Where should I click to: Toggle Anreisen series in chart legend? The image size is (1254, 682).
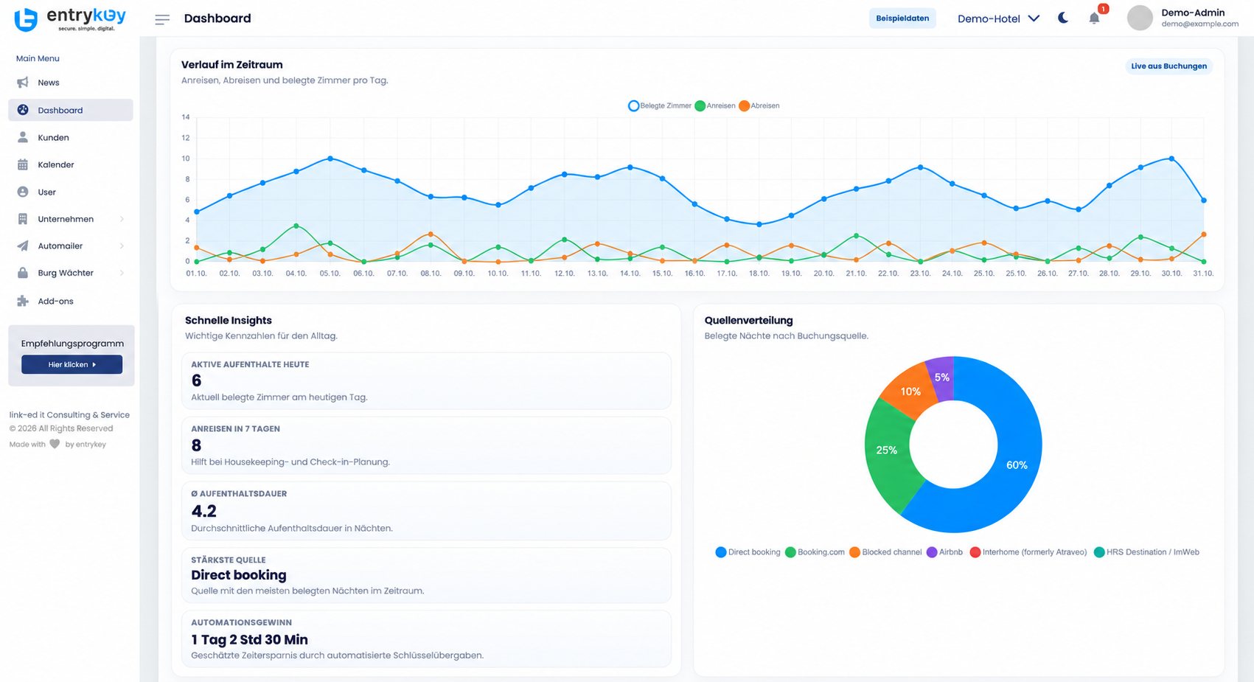[715, 105]
